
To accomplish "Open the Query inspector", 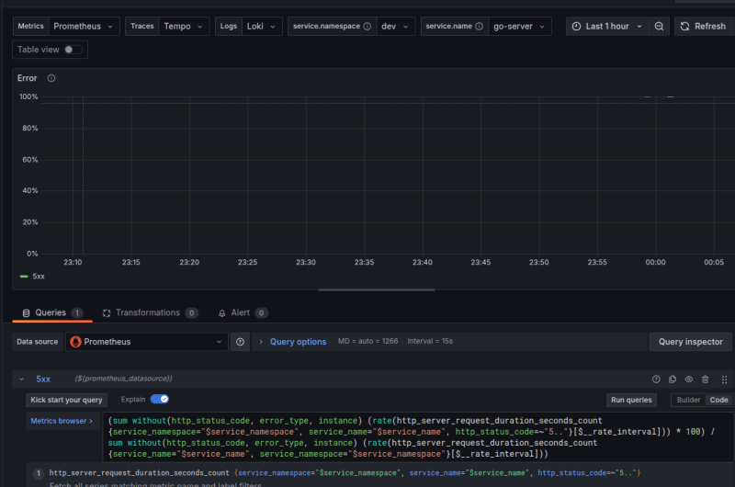I will tap(690, 342).
